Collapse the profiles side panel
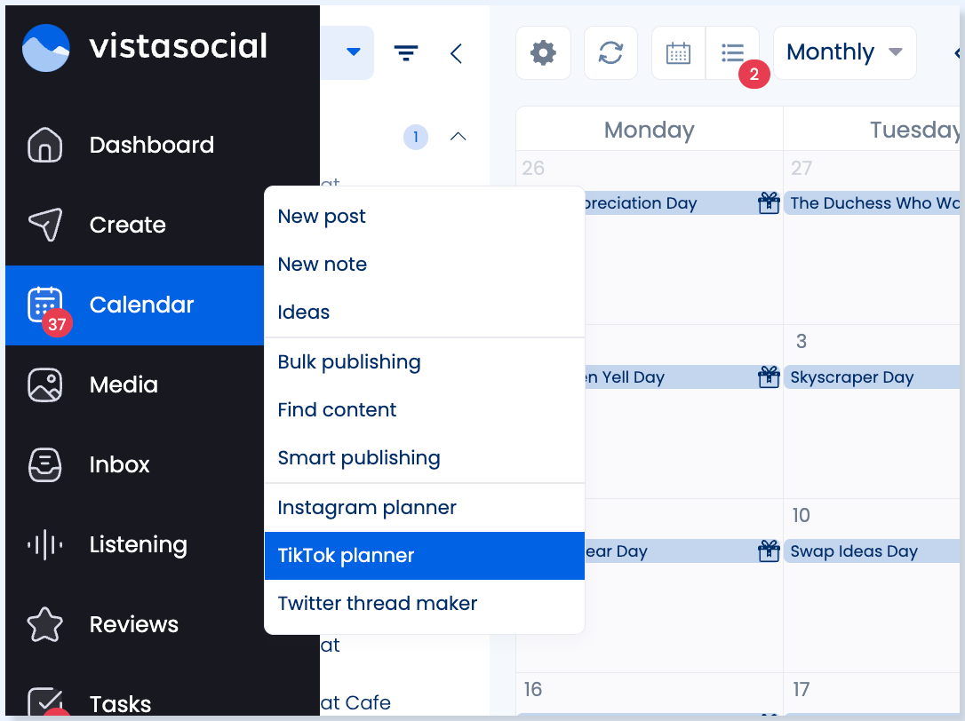This screenshot has width=965, height=721. click(x=456, y=53)
